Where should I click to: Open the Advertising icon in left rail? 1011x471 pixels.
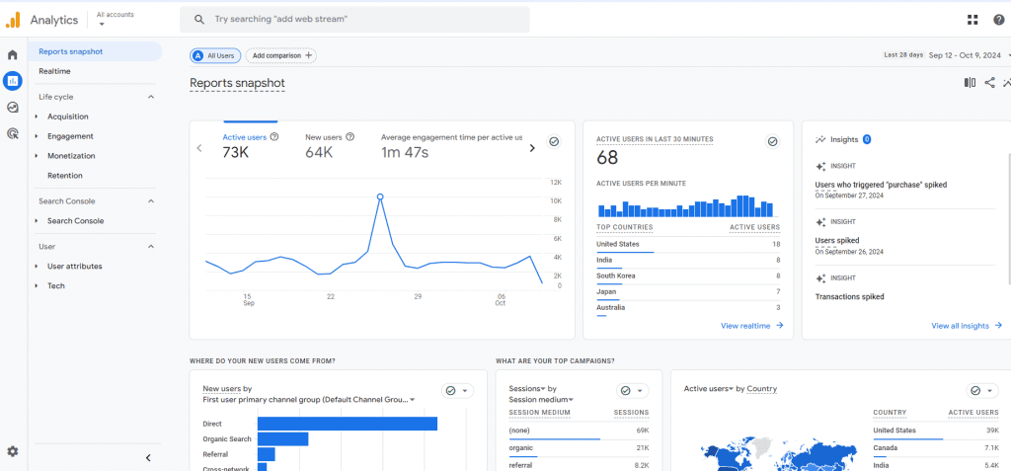click(12, 133)
